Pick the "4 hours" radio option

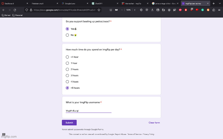point(67,82)
